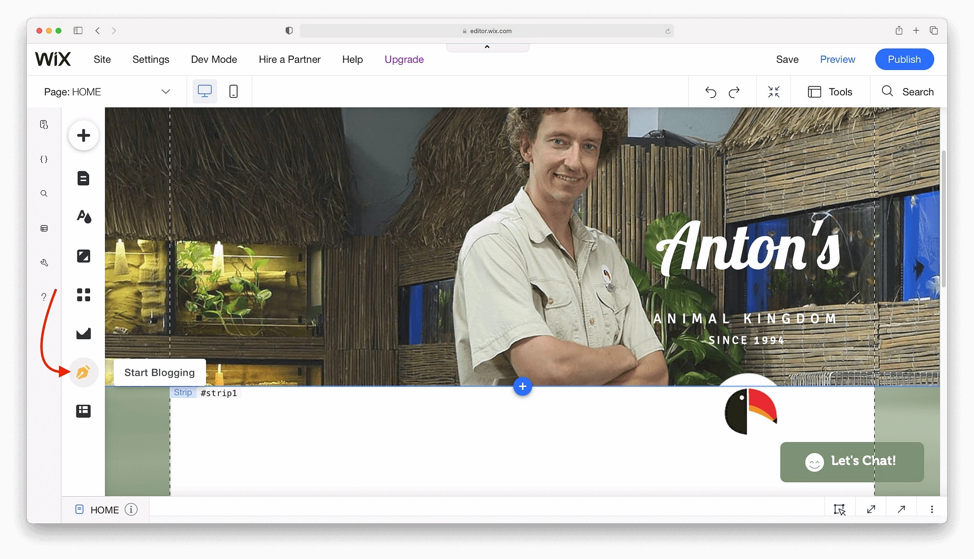Open the Tools panel
974x559 pixels.
tap(830, 92)
